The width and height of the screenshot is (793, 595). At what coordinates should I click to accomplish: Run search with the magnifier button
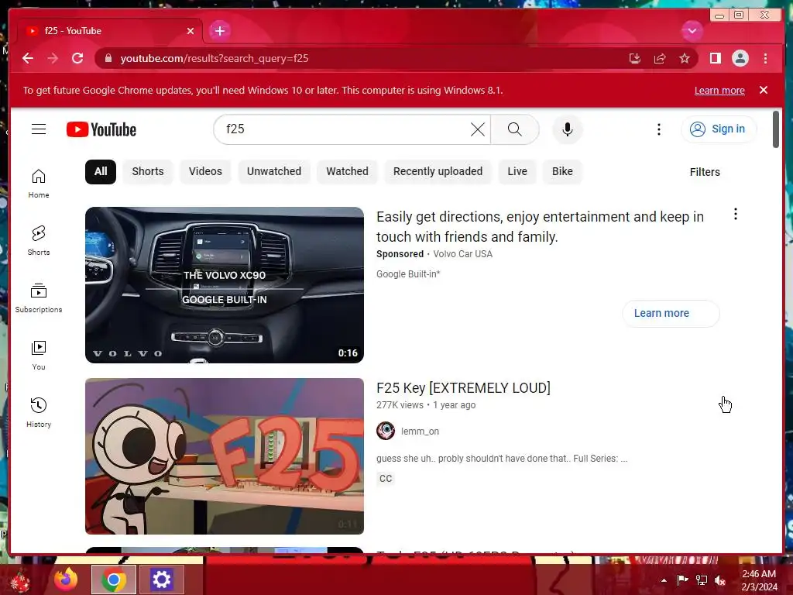click(x=514, y=129)
